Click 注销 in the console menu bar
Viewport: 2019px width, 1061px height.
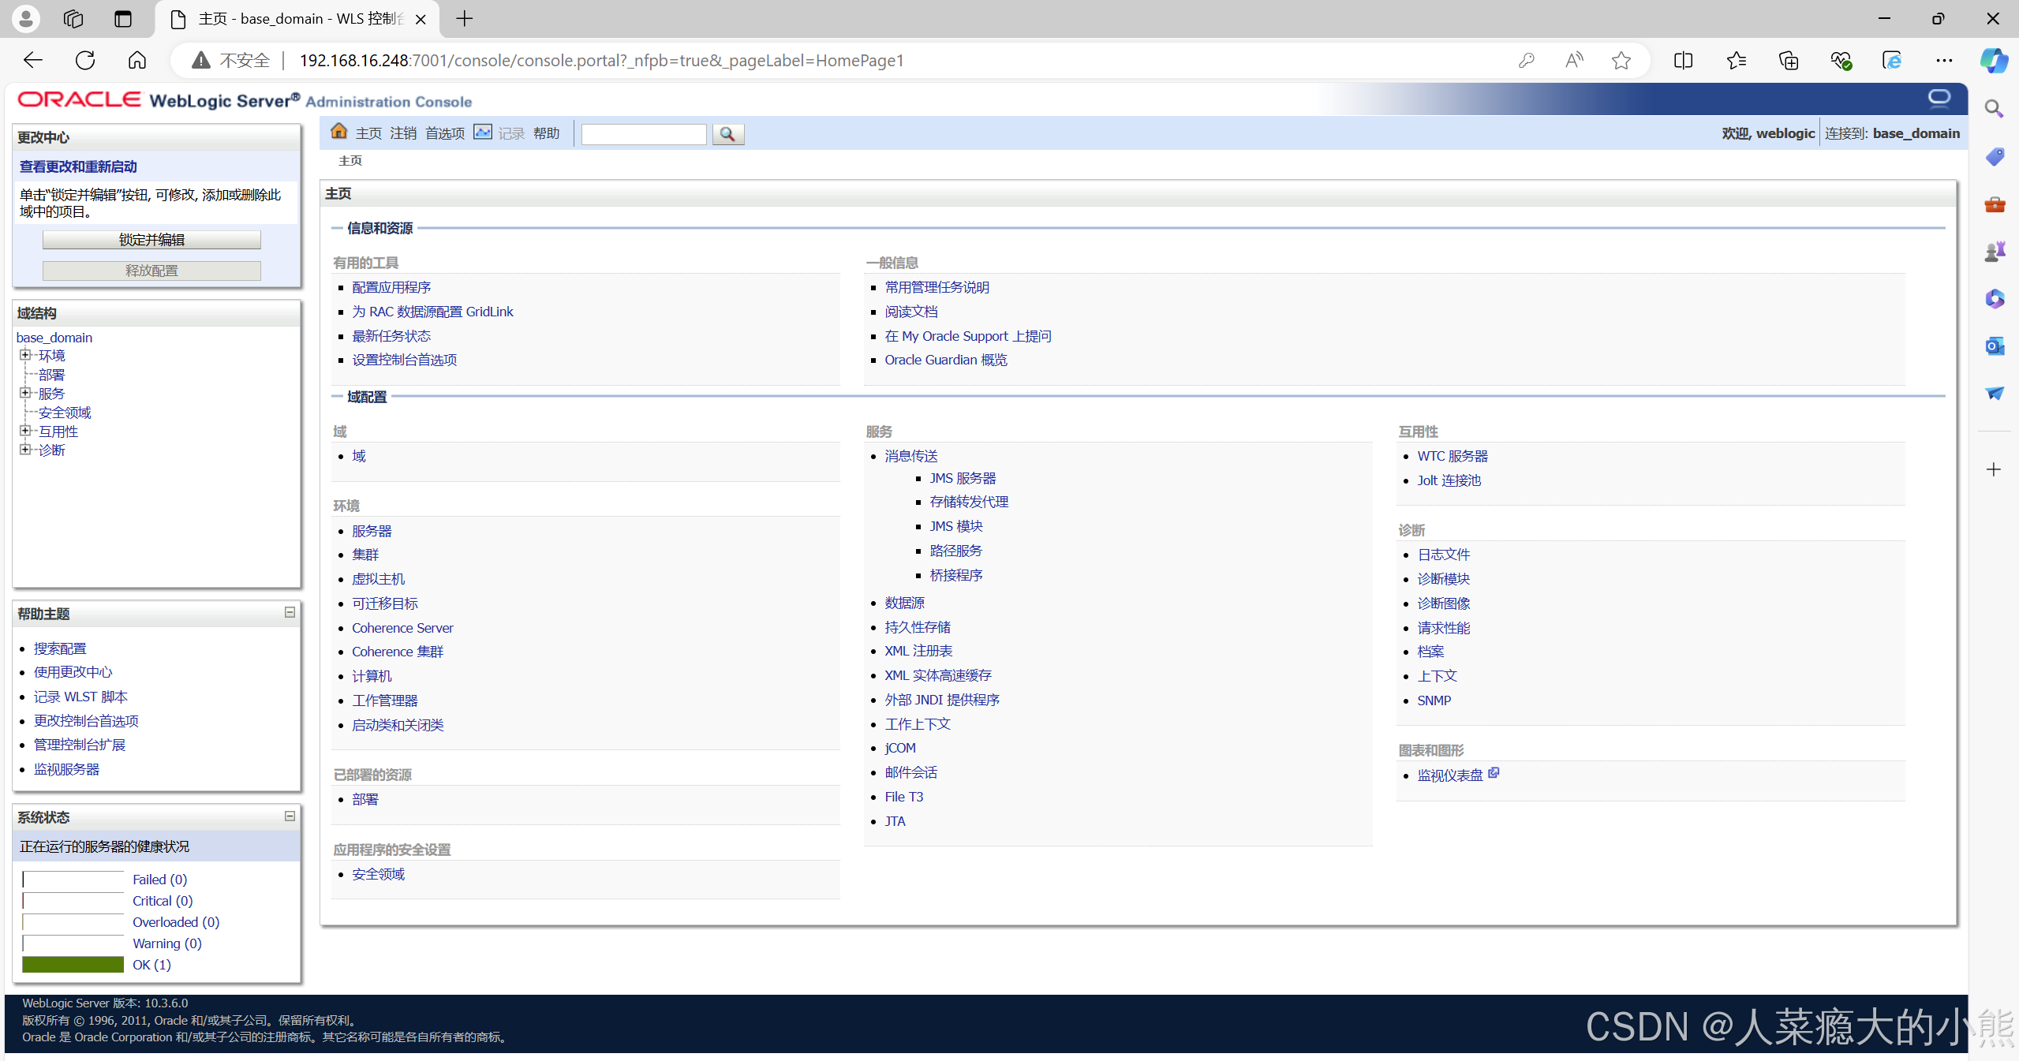403,133
